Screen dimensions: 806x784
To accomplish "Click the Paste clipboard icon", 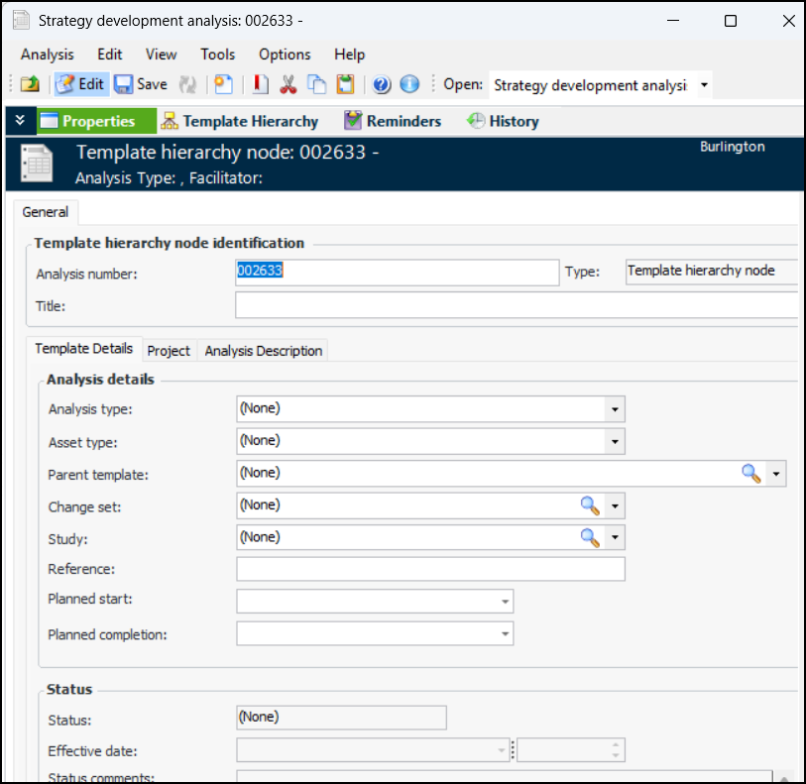I will (x=344, y=84).
